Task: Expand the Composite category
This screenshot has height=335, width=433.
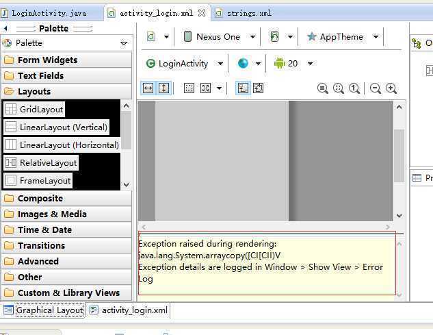Action: pyautogui.click(x=66, y=198)
